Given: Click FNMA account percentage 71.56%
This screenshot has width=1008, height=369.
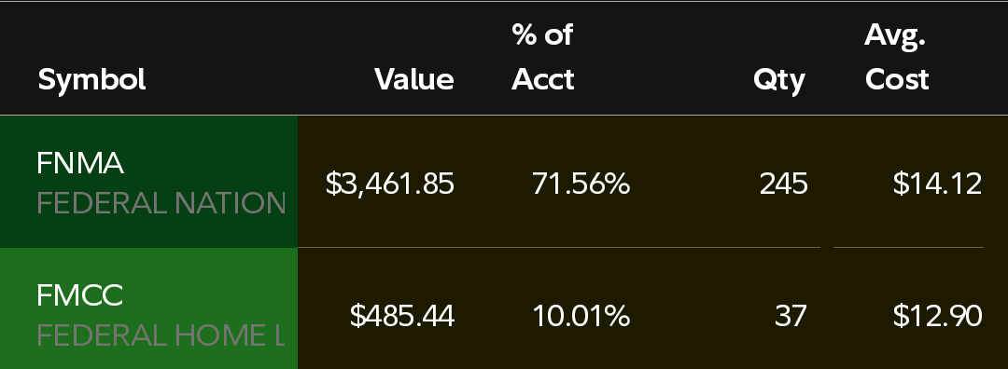Looking at the screenshot, I should pyautogui.click(x=581, y=184).
